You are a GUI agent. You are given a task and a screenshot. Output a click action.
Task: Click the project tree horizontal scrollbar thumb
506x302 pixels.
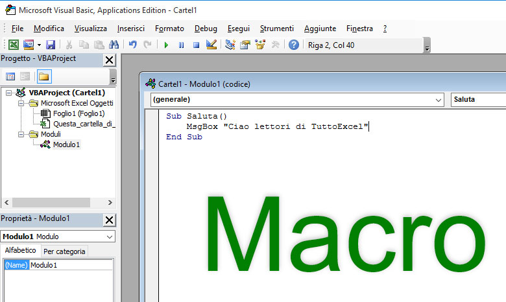pos(51,202)
